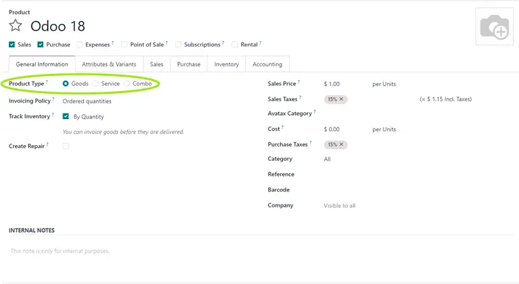Switch to Attributes & Variants tab
The height and width of the screenshot is (284, 519).
click(109, 64)
